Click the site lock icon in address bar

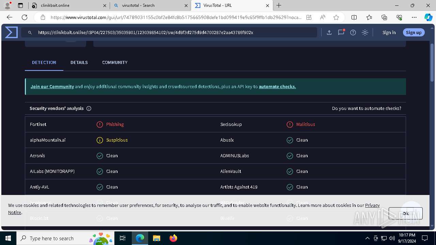click(x=43, y=17)
